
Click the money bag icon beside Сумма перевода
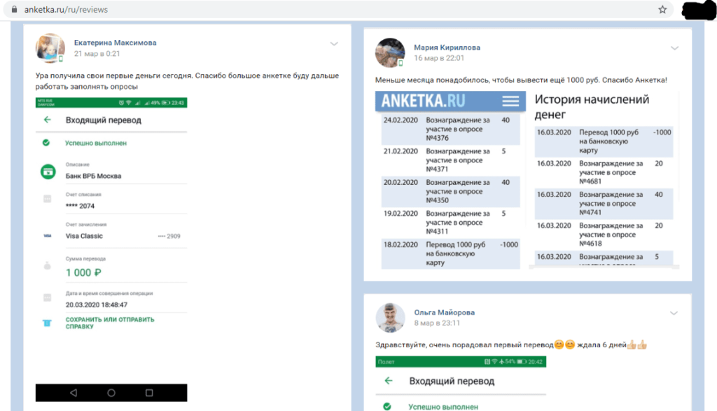pyautogui.click(x=47, y=265)
